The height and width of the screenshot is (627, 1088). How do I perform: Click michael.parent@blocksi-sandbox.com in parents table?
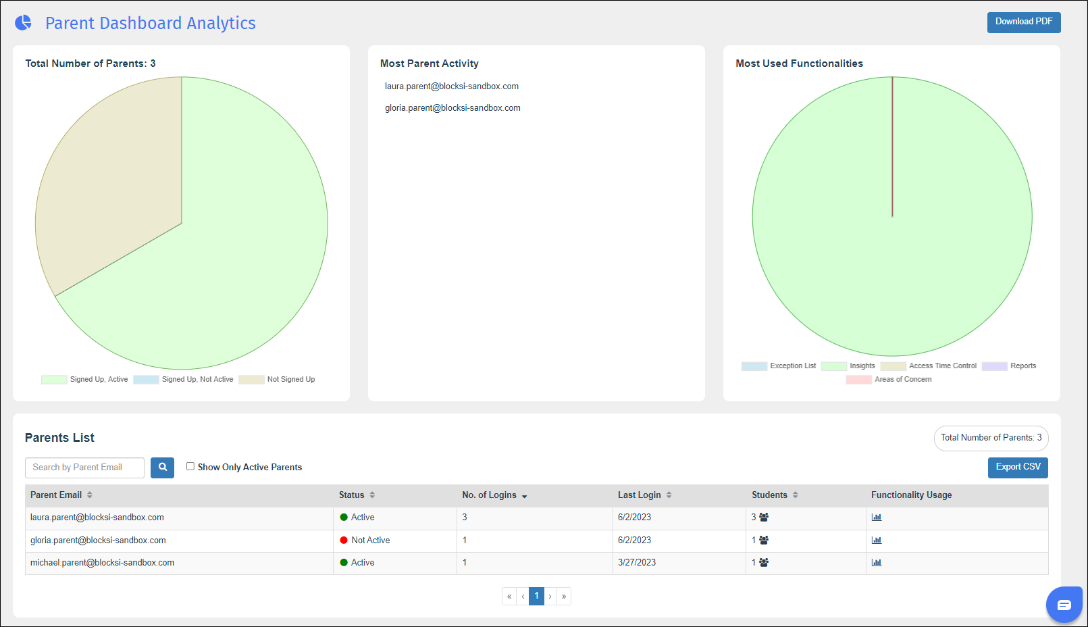(x=102, y=563)
